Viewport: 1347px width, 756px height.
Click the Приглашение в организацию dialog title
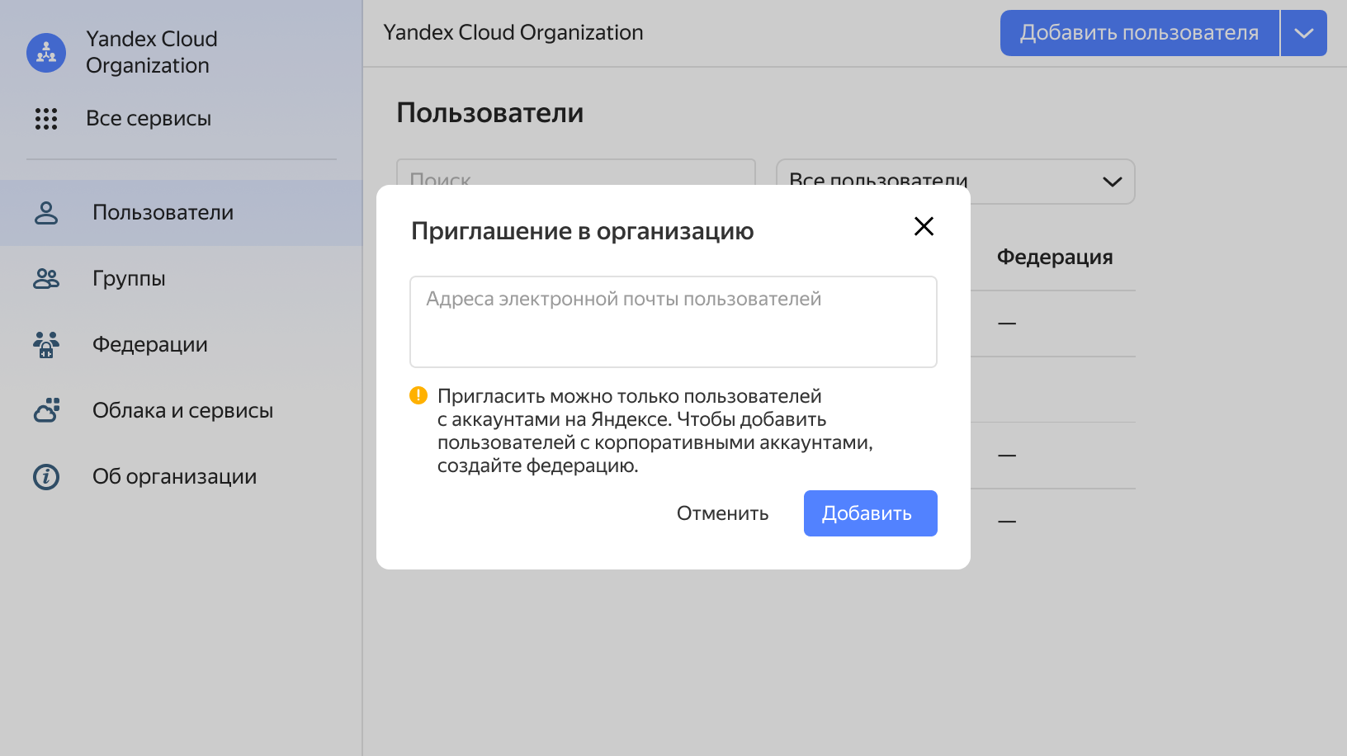(583, 231)
